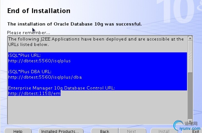
Task: Click the greyed Install button
Action: click(164, 131)
